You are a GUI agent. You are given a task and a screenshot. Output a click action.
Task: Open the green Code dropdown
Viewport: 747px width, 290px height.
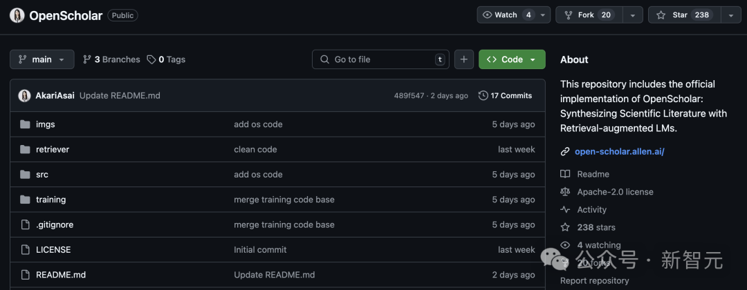[x=512, y=59]
